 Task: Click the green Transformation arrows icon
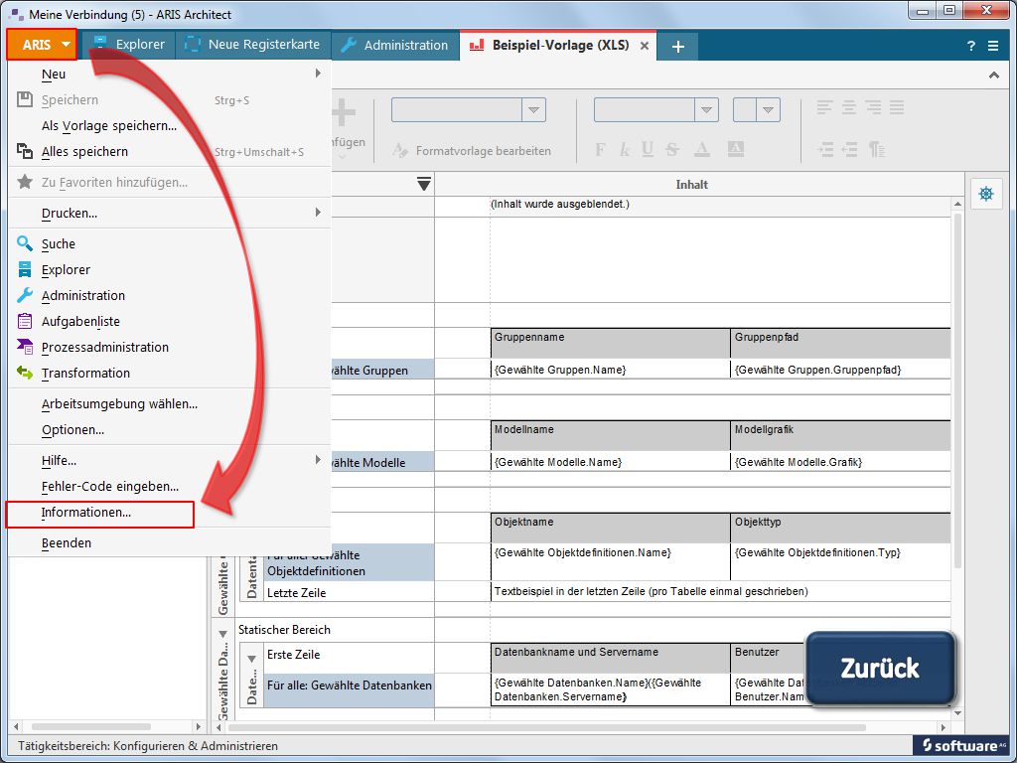coord(25,373)
